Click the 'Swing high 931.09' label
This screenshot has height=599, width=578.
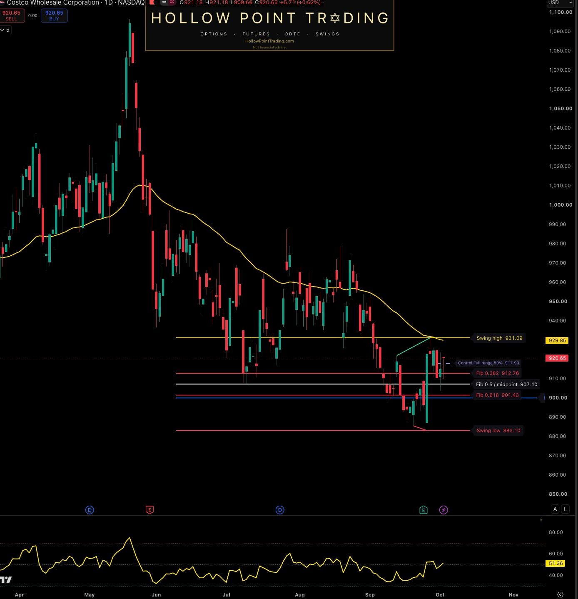point(499,338)
